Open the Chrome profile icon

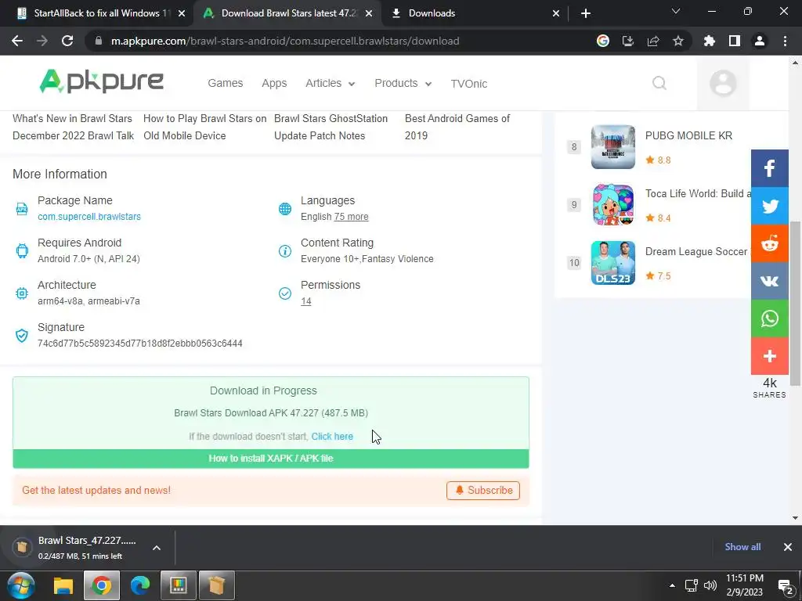pos(760,41)
